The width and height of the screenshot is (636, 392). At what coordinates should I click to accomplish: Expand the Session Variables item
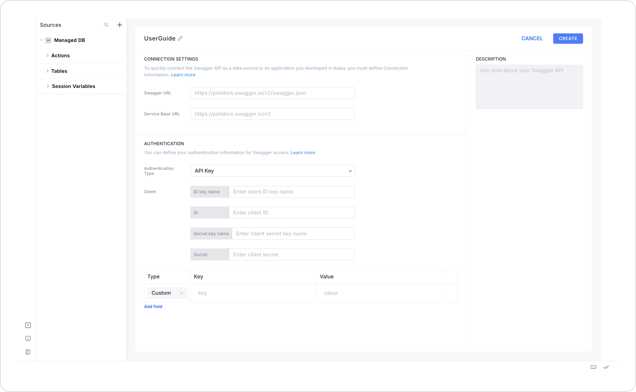[48, 86]
